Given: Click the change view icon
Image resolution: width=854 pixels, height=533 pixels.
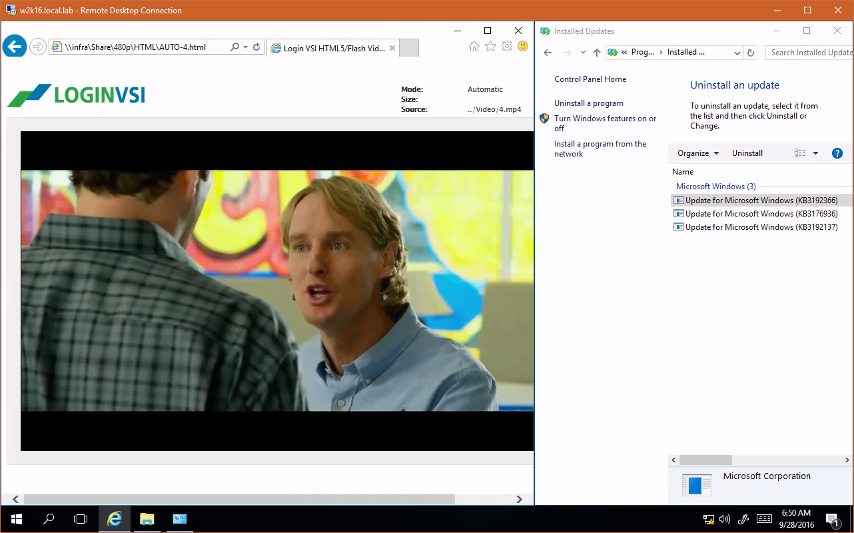Looking at the screenshot, I should click(800, 153).
